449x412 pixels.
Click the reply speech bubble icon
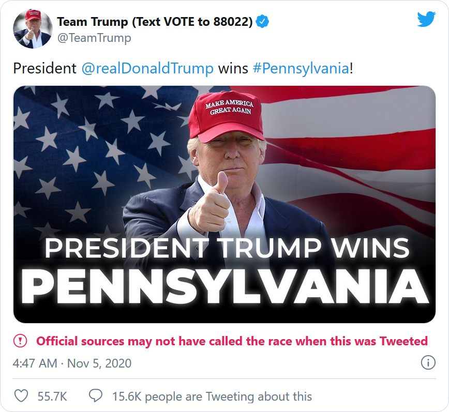click(95, 396)
